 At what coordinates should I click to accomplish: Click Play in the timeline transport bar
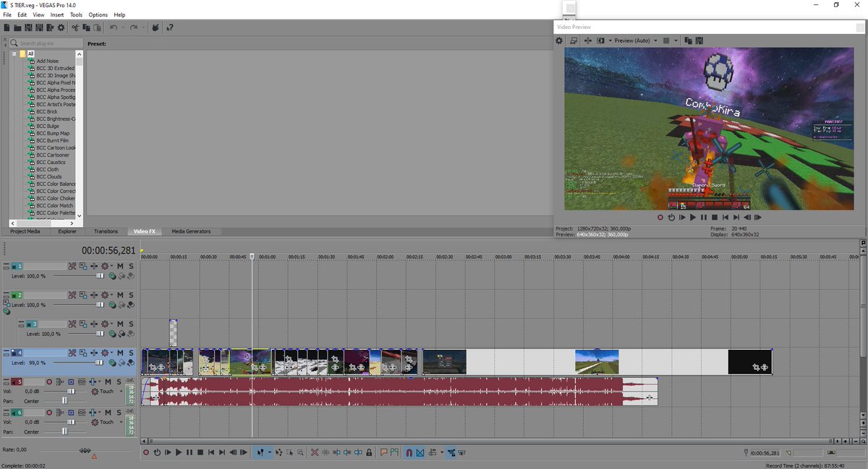179,452
